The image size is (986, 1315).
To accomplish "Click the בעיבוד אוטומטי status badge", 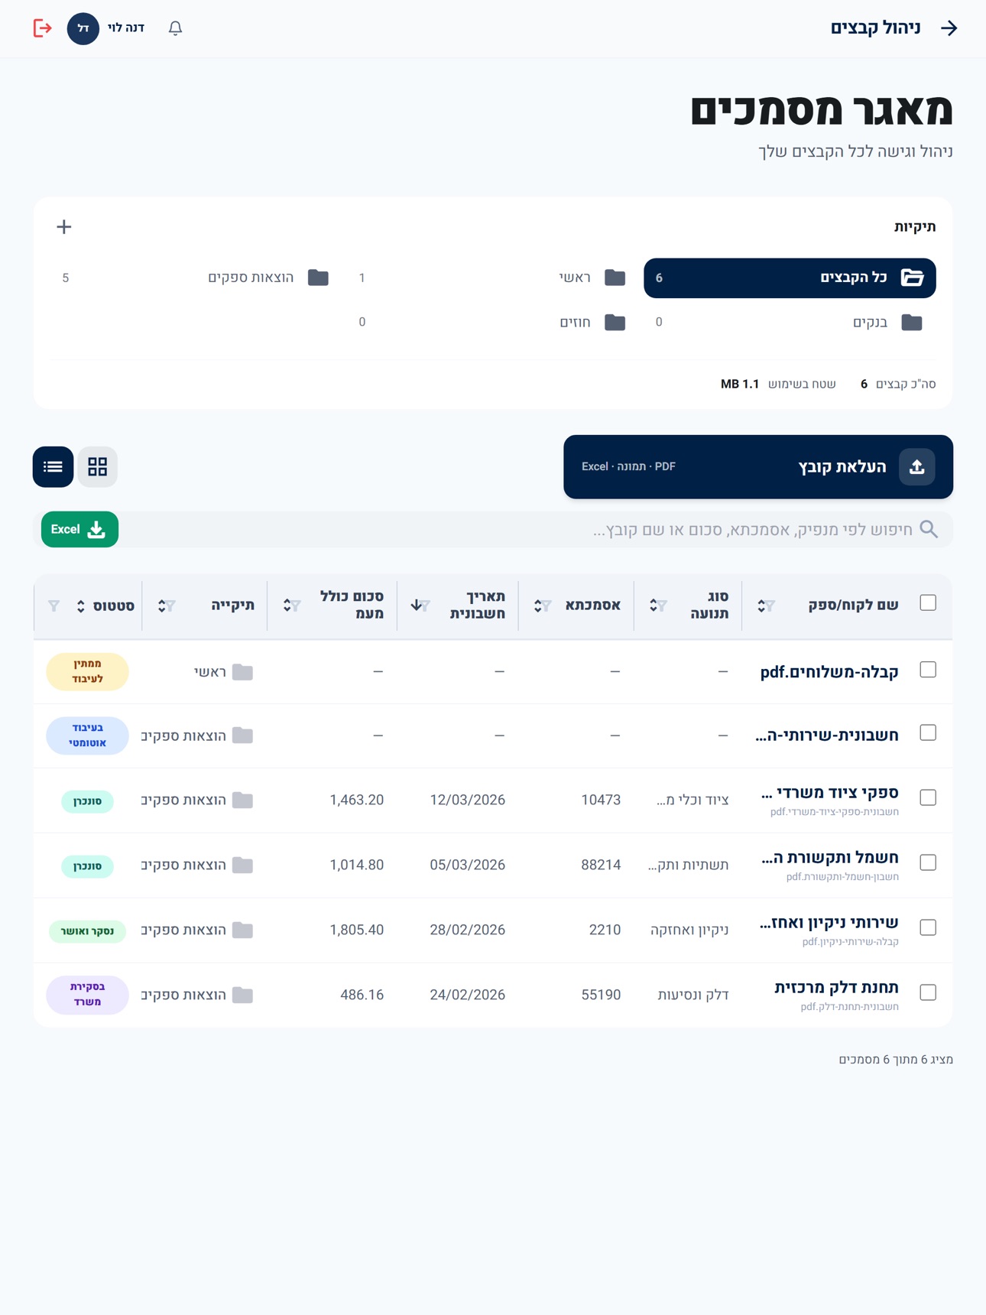I will 87,735.
